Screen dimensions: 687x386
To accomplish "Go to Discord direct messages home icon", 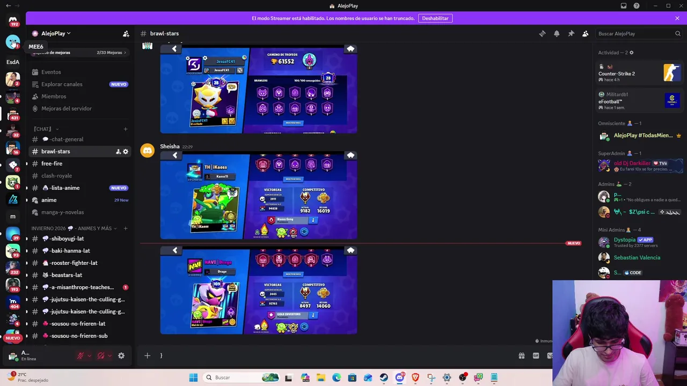I will point(13,21).
